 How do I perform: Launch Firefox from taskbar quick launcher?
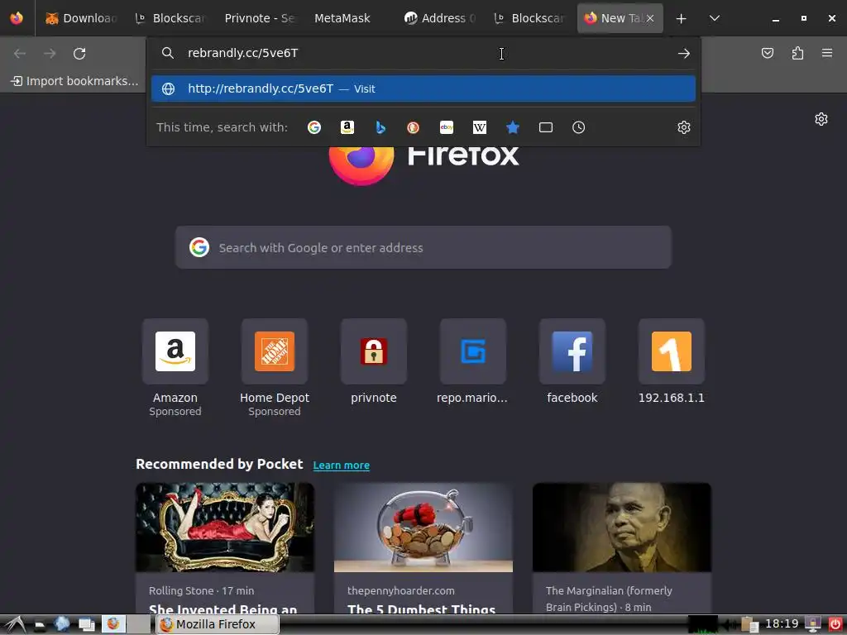(x=113, y=624)
